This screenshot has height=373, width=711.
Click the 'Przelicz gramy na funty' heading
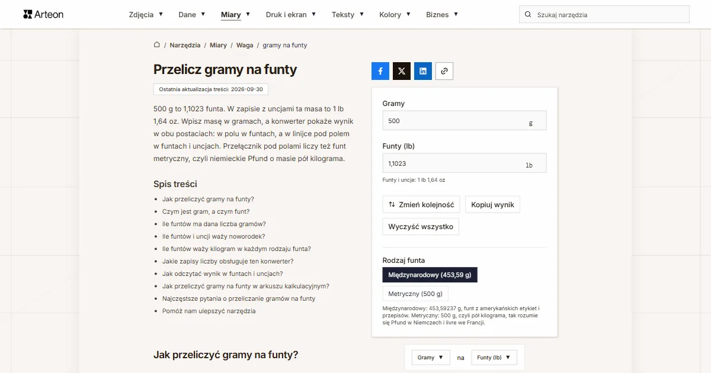(x=225, y=69)
